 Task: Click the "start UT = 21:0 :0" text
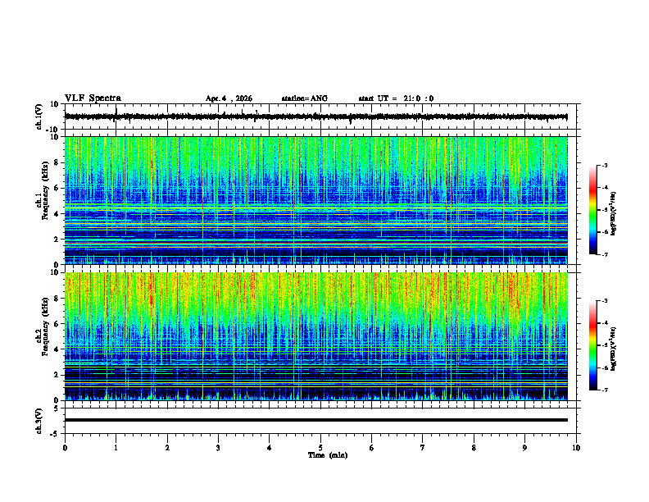click(x=396, y=98)
